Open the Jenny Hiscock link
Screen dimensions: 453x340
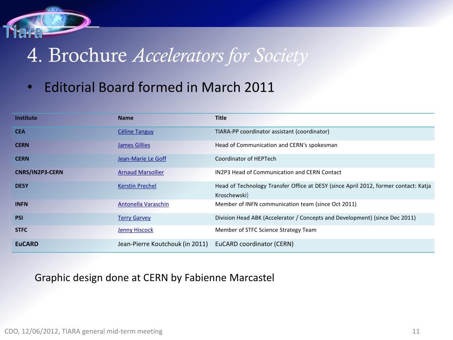point(135,230)
